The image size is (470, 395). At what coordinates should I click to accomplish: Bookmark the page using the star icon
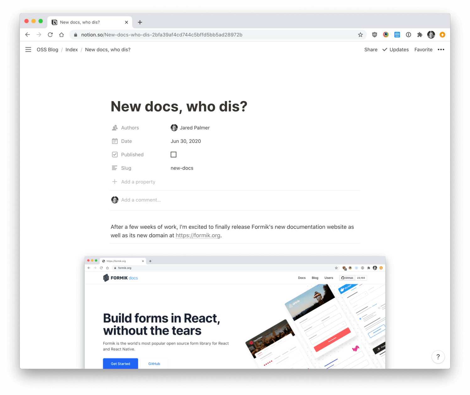pos(360,35)
